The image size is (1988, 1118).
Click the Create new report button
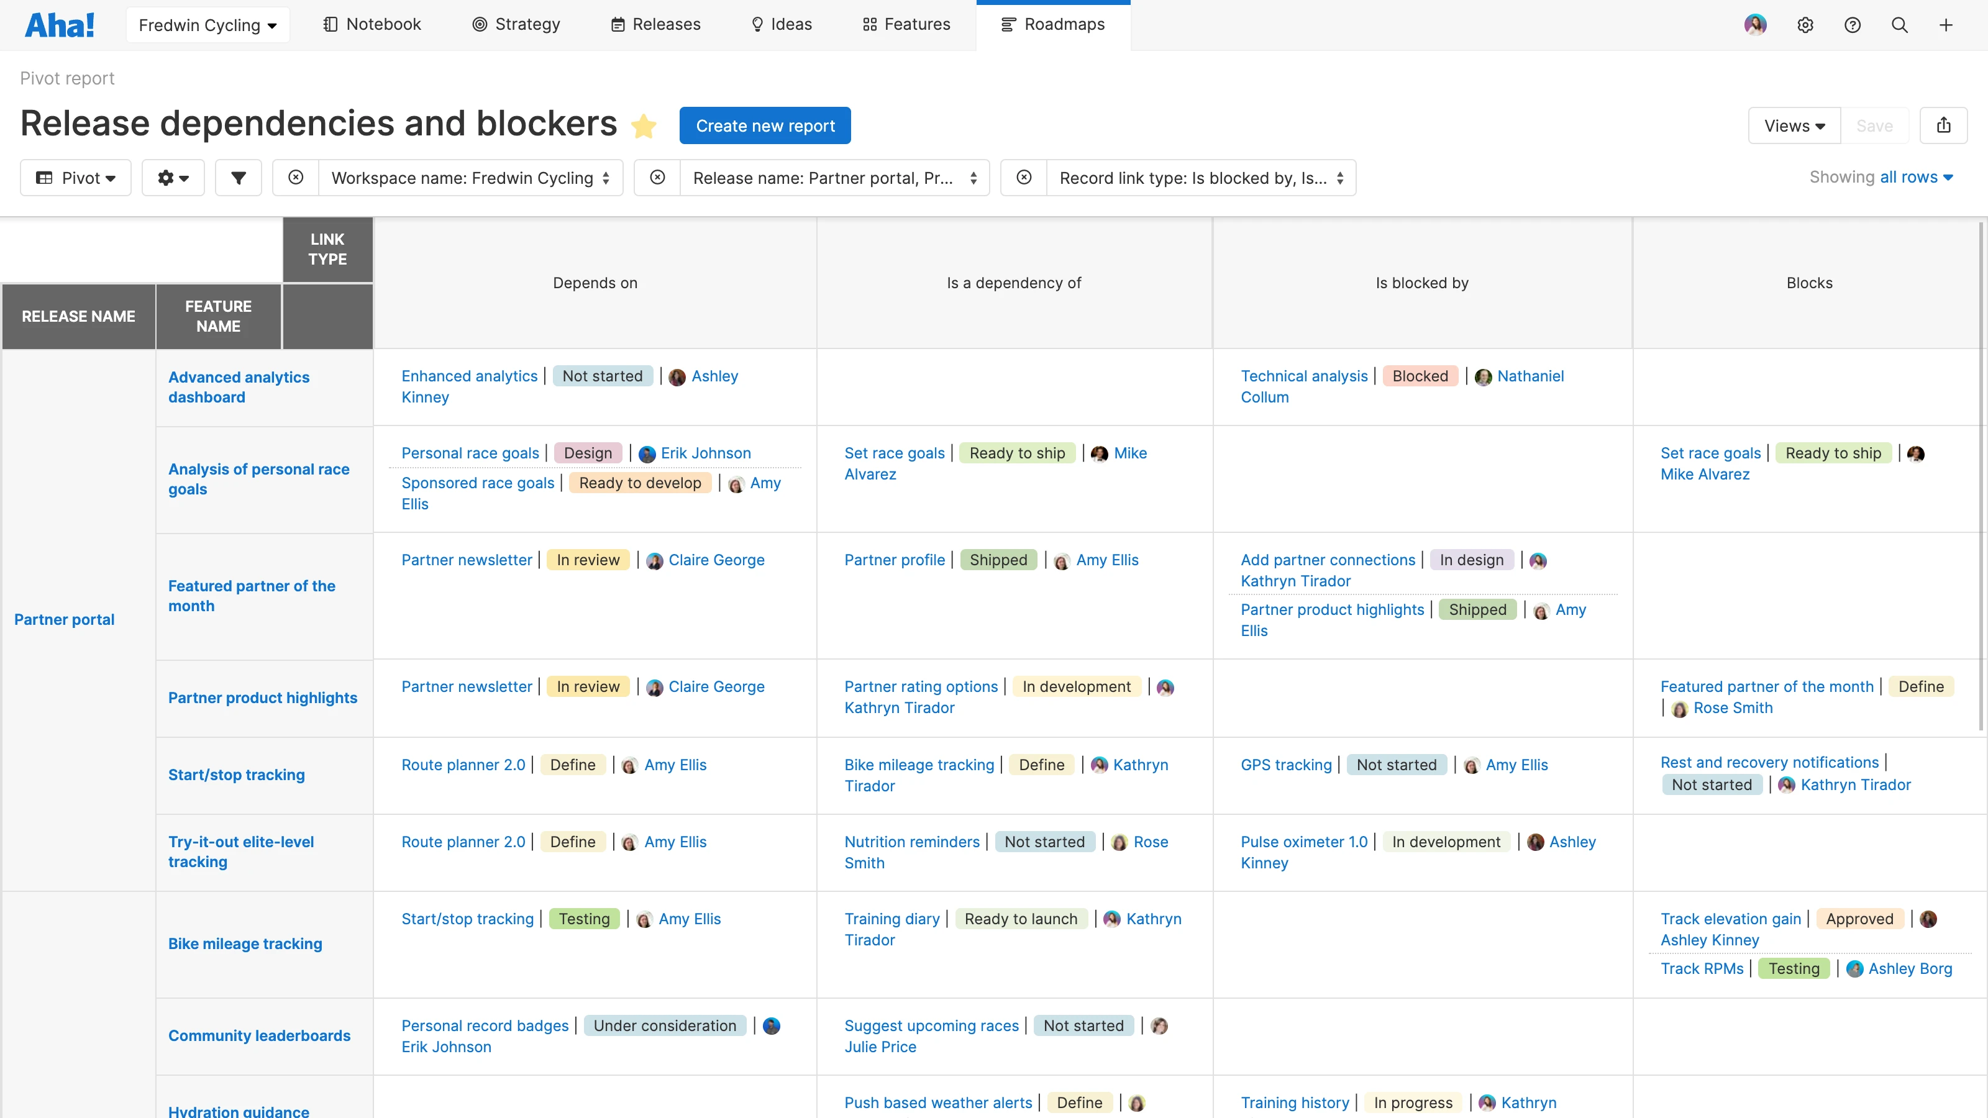click(765, 125)
